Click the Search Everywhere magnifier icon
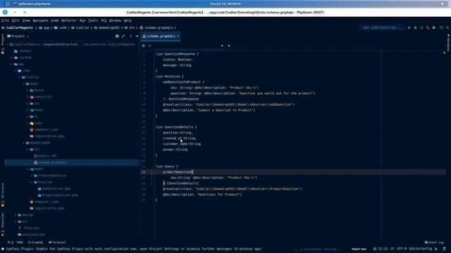Screen dimensions: 451x253 click(x=447, y=28)
